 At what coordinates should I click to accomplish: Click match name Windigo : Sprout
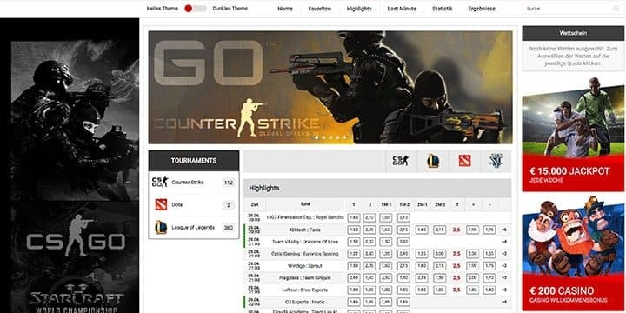pyautogui.click(x=305, y=265)
